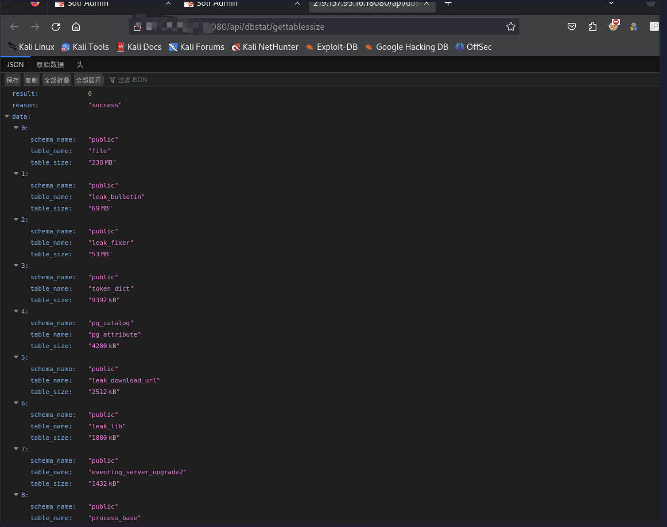Open the Exploit-DB bookmark
This screenshot has height=527, width=667.
332,47
